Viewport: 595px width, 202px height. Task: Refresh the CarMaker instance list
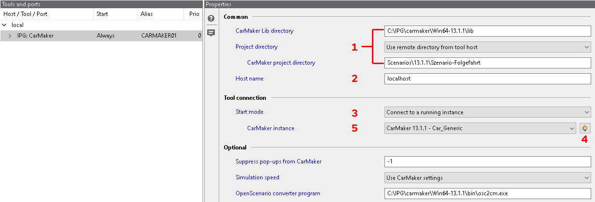pyautogui.click(x=584, y=128)
